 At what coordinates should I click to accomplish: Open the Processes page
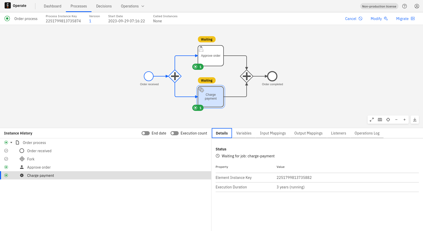79,6
